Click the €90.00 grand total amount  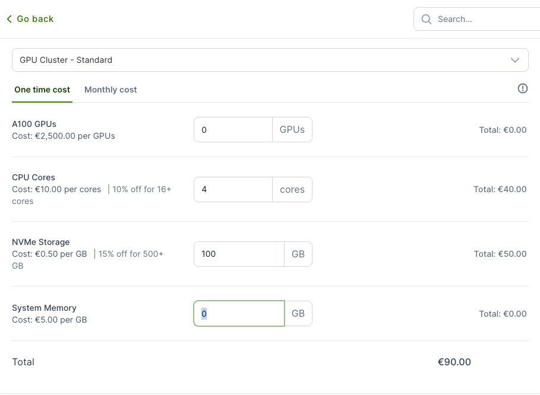tap(454, 362)
